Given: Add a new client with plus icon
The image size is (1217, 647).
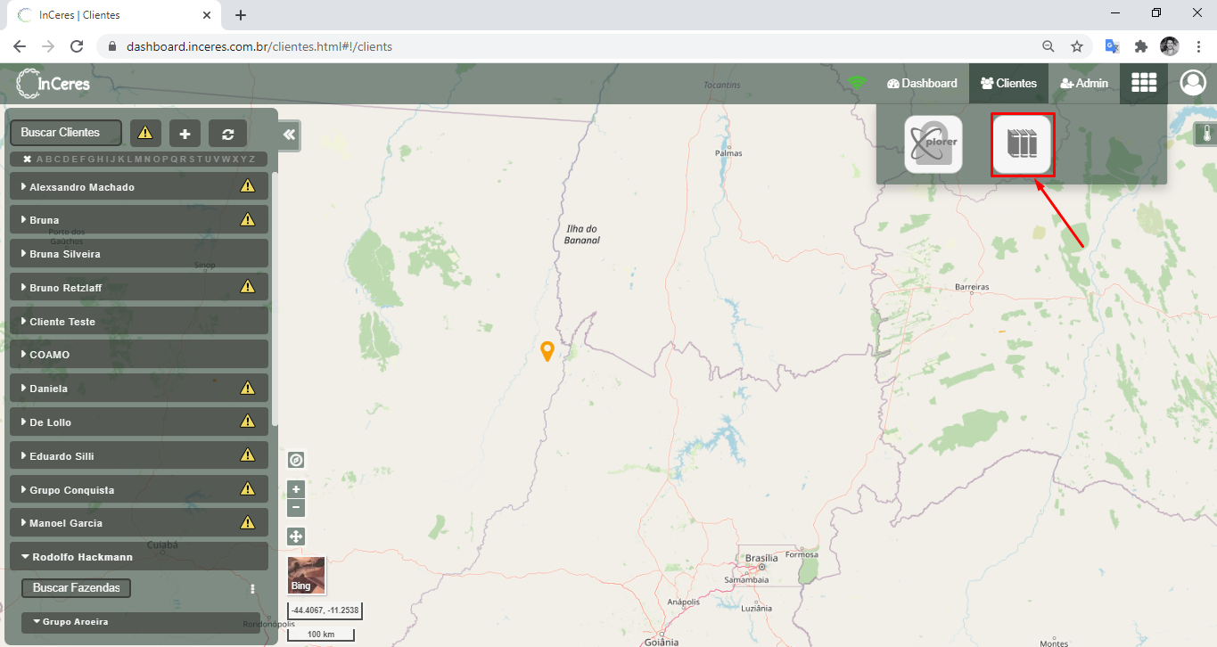Looking at the screenshot, I should pos(185,133).
